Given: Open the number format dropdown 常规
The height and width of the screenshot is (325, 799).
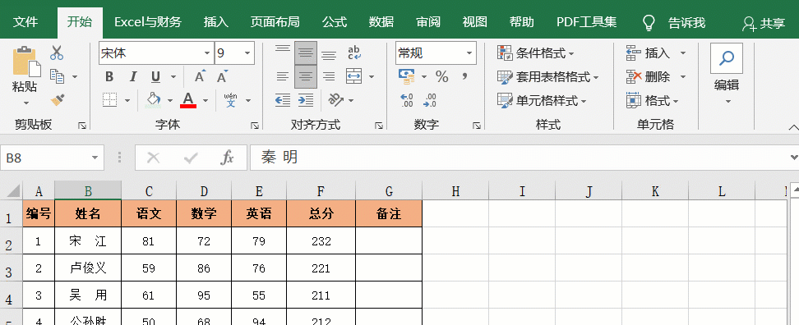Looking at the screenshot, I should [469, 53].
